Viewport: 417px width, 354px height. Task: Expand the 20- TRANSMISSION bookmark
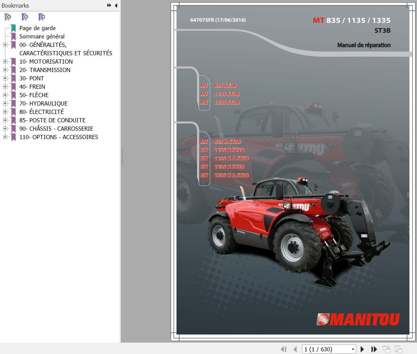(5, 70)
